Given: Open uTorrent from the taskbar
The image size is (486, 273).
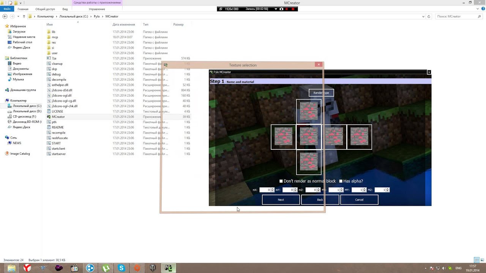Looking at the screenshot, I should coord(106,268).
